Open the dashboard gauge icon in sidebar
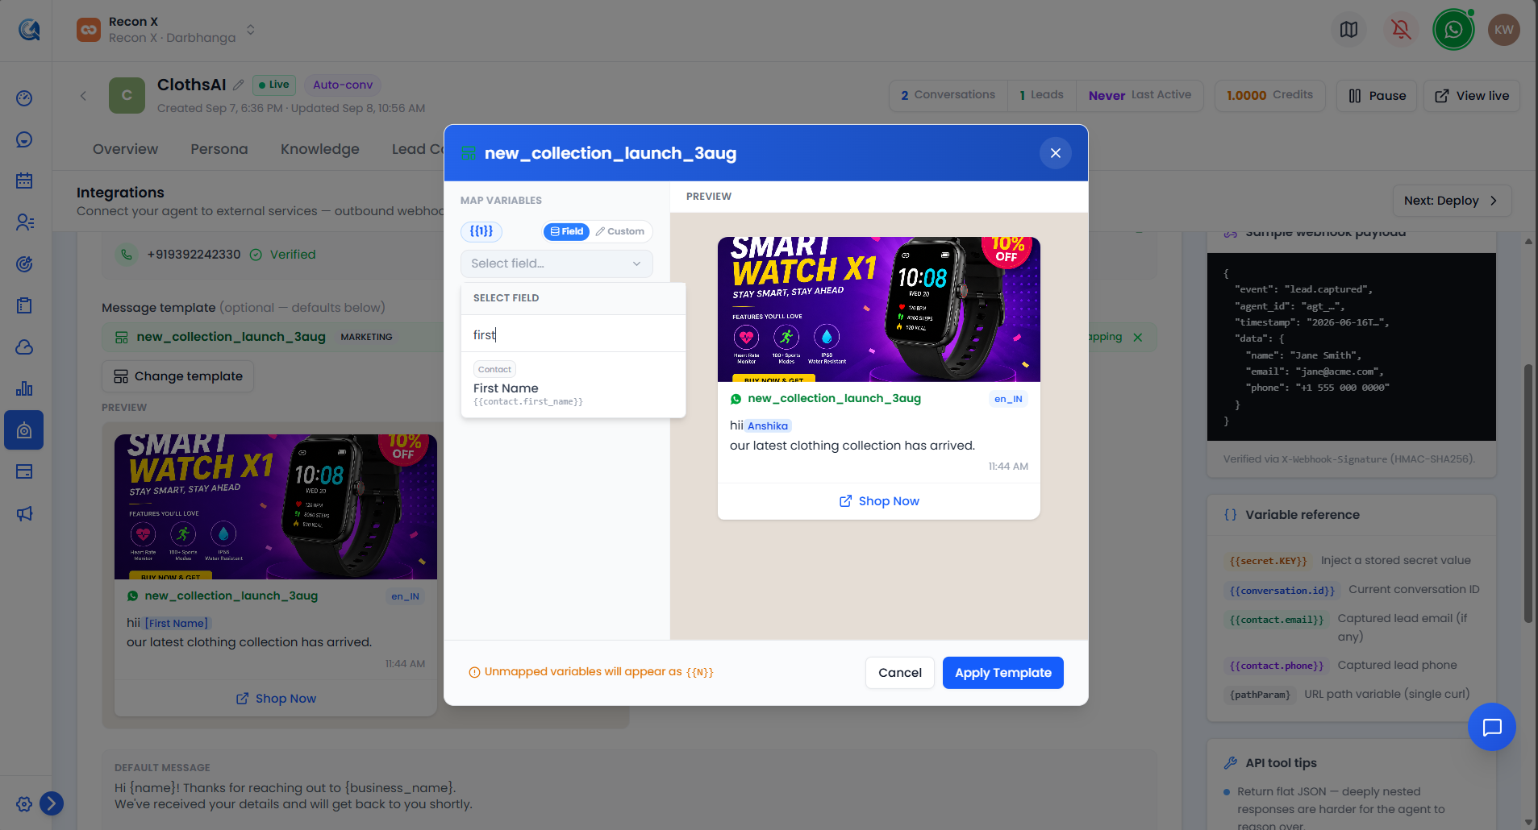 pos(24,98)
